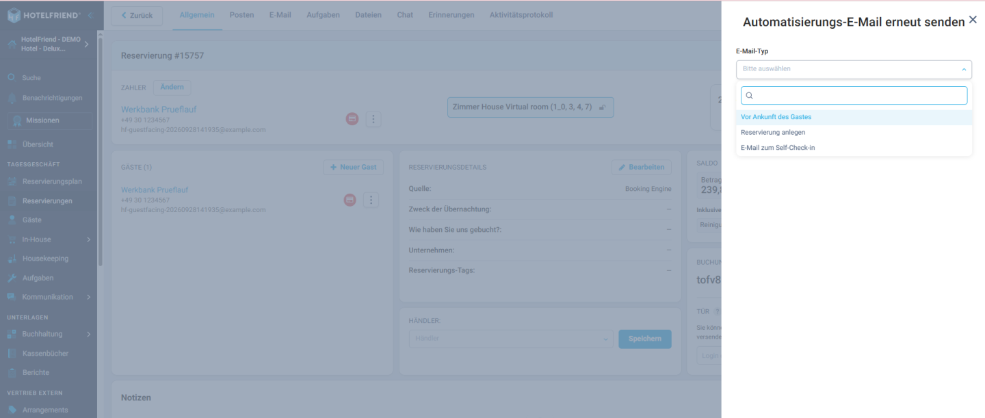This screenshot has width=985, height=418.
Task: Focus the search field in the dropdown list
Action: (854, 95)
